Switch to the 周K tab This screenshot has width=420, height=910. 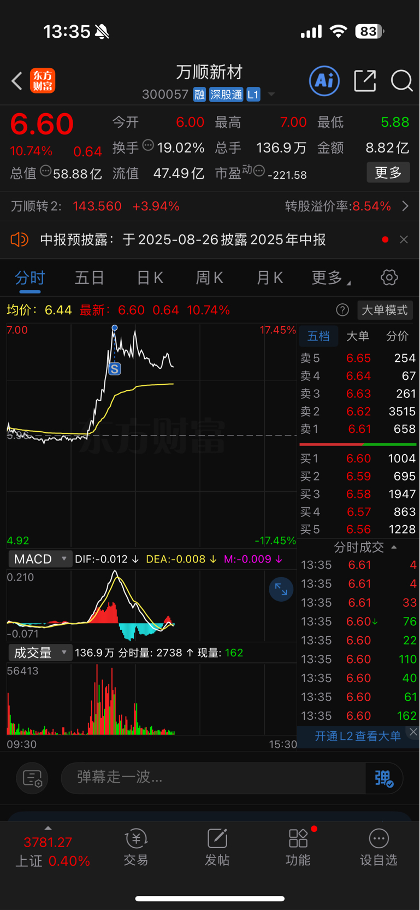(210, 278)
